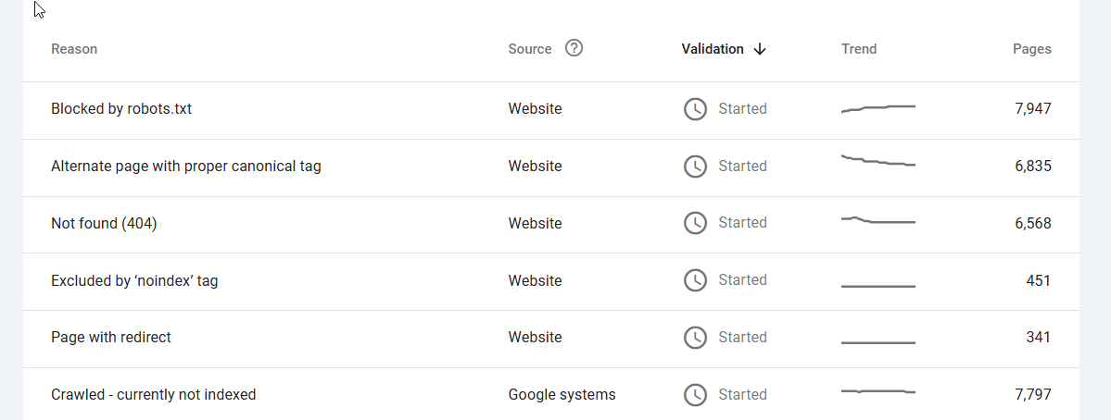Click trend sparkline for Blocked by robots.txt
The image size is (1111, 420).
click(x=877, y=108)
